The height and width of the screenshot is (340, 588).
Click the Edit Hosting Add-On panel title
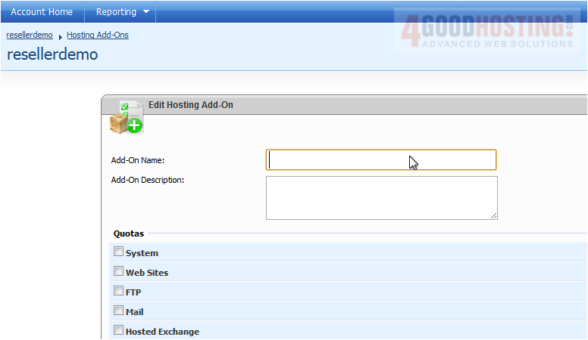click(190, 105)
